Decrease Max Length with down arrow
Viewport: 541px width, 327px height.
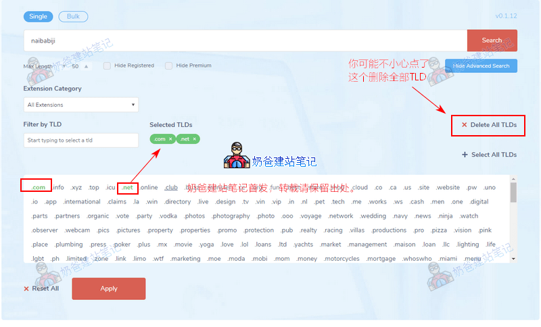[x=64, y=66]
